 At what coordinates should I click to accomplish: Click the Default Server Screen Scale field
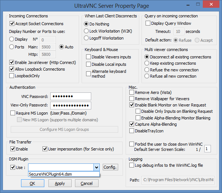(208, 149)
